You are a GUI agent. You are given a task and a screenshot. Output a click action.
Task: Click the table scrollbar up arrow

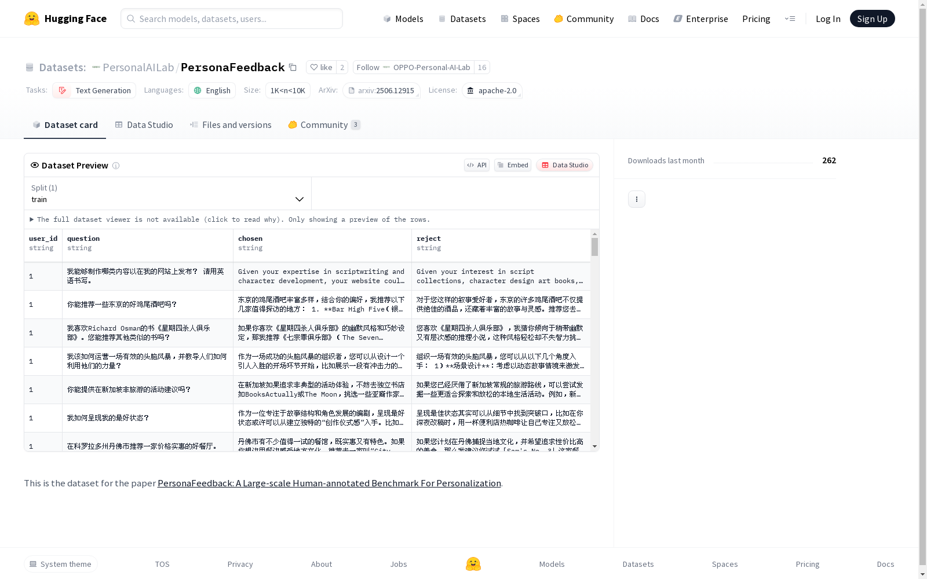click(x=594, y=234)
